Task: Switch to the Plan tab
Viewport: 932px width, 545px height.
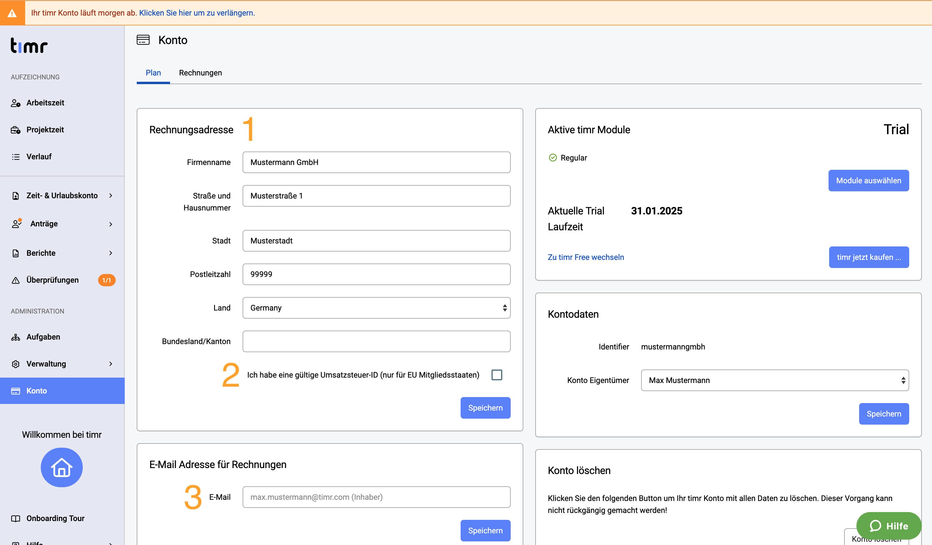Action: (153, 73)
